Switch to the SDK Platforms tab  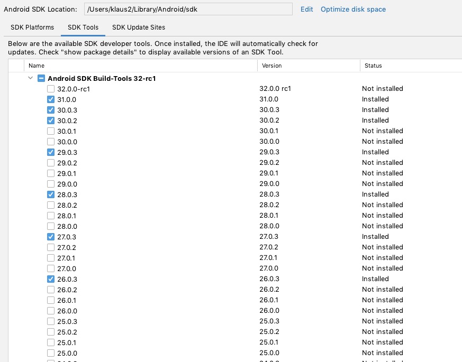tap(32, 27)
